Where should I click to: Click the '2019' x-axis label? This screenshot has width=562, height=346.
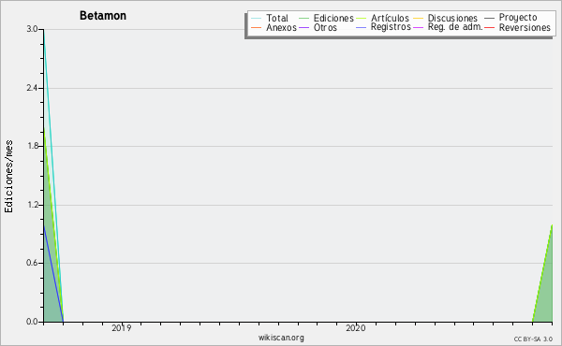pyautogui.click(x=122, y=327)
